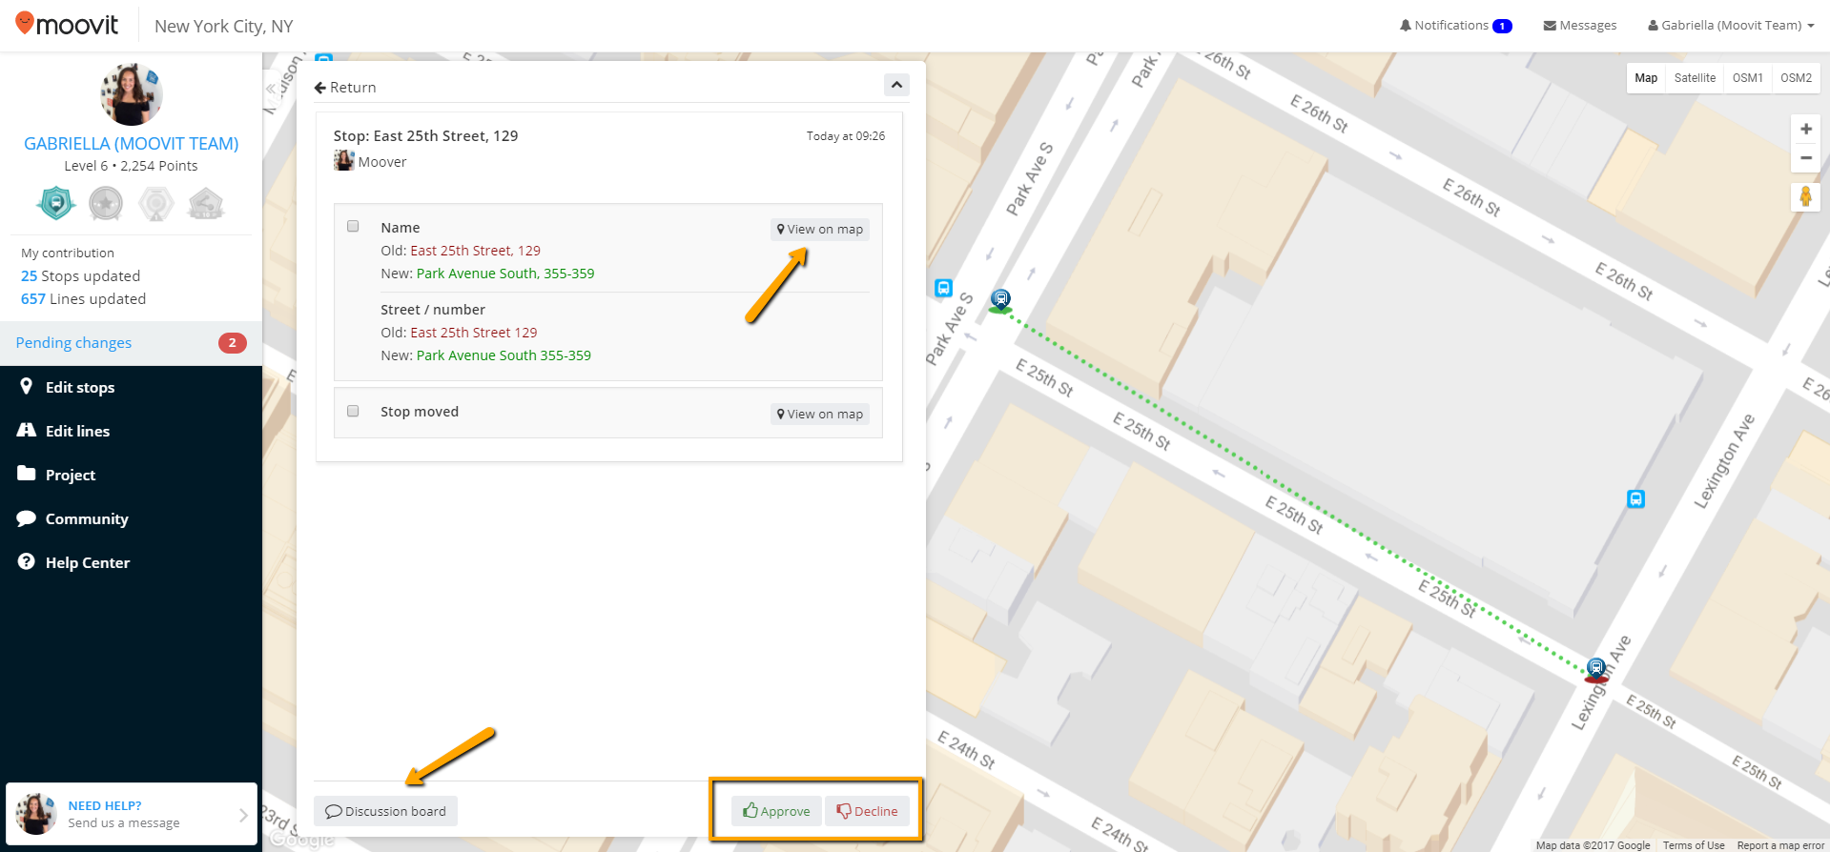Click the Street View pegman icon
This screenshot has height=852, width=1830.
tap(1805, 197)
